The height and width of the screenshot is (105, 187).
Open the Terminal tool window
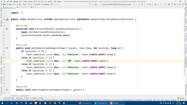pyautogui.click(x=19, y=98)
